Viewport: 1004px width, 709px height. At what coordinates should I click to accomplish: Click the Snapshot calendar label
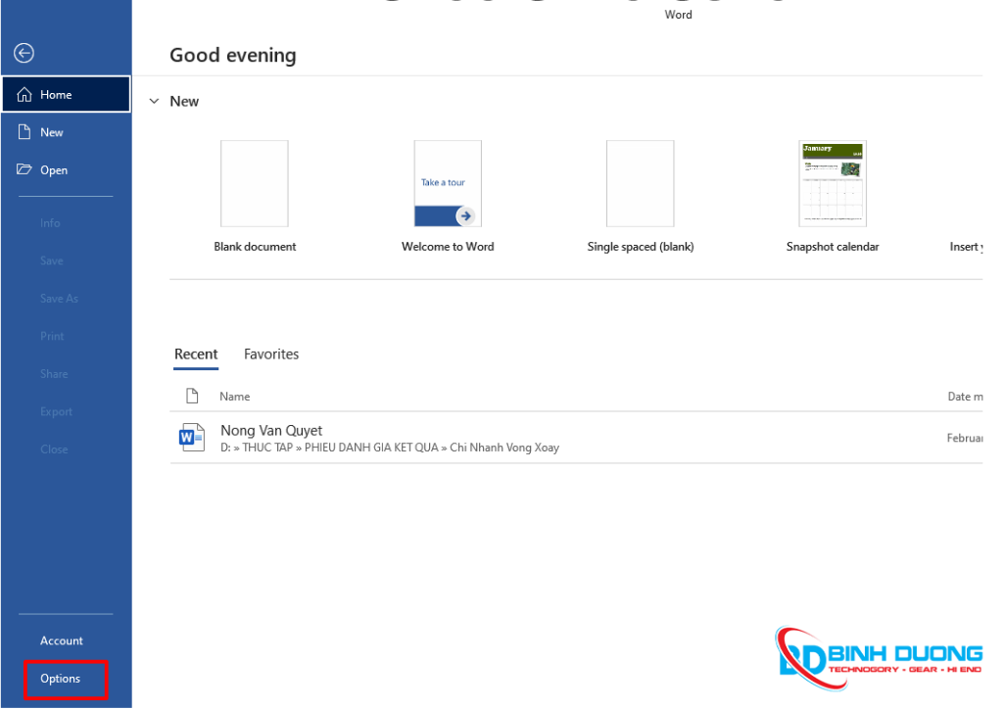(833, 247)
